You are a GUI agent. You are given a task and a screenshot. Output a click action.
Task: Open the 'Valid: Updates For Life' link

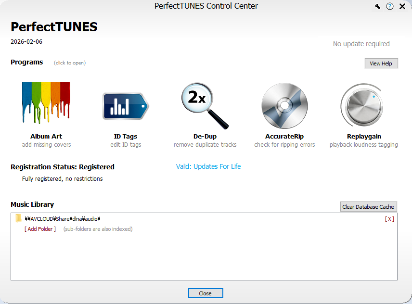click(208, 166)
